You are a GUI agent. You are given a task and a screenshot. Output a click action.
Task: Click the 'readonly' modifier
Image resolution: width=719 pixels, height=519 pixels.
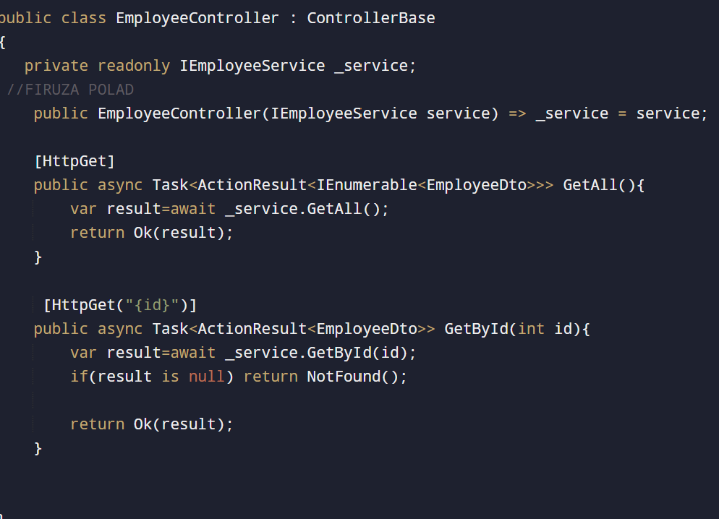coord(134,66)
